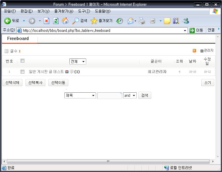Image resolution: width=222 pixels, height=172 pixels.
Task: Open the 제목 search field dropdown
Action: coord(80,96)
